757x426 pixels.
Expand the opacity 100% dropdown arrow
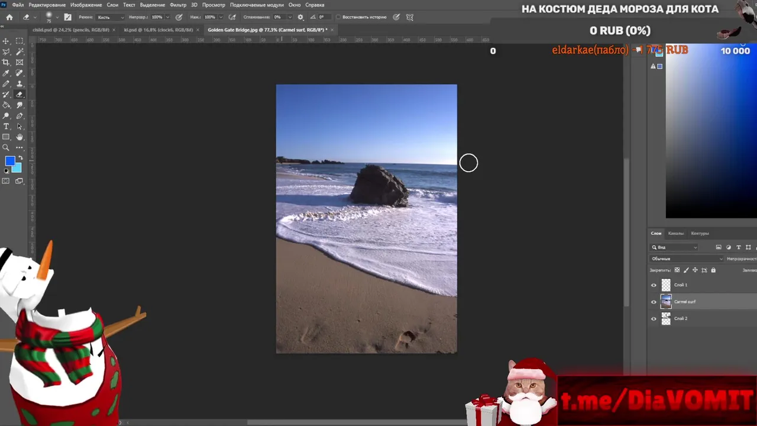click(167, 17)
